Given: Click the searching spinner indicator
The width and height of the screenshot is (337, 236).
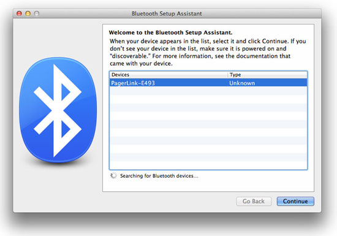Looking at the screenshot, I should 113,175.
